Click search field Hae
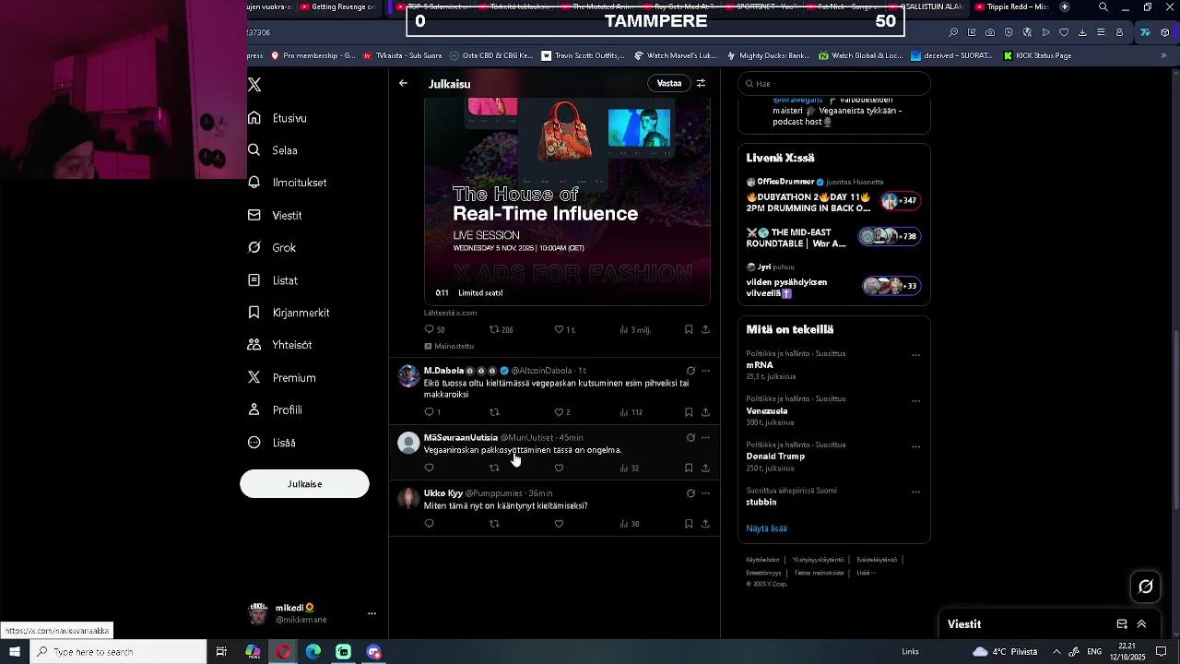Screen dimensions: 1180x664 [x=834, y=84]
